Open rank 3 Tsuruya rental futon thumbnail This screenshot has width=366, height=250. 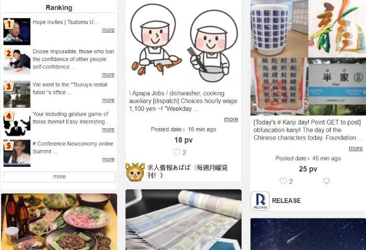(17, 94)
